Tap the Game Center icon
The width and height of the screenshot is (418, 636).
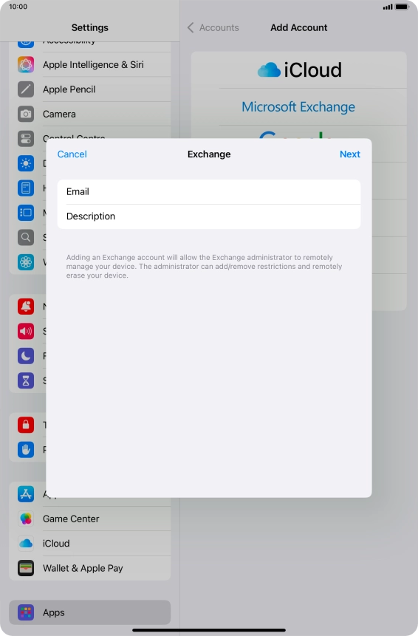(x=26, y=519)
